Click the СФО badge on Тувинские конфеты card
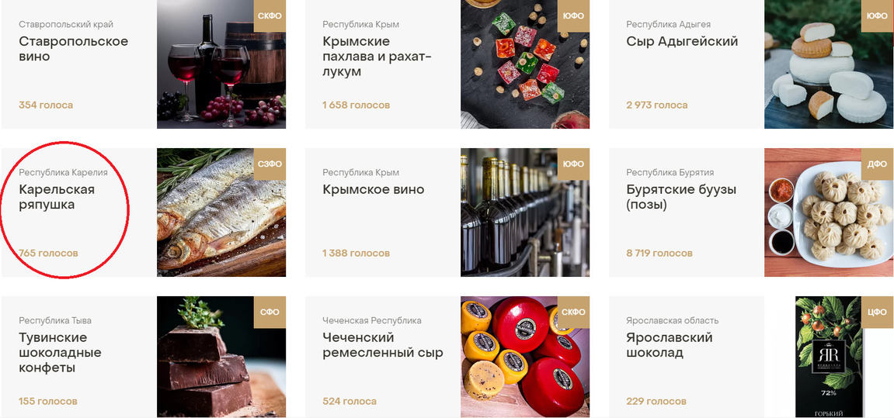 [x=270, y=312]
